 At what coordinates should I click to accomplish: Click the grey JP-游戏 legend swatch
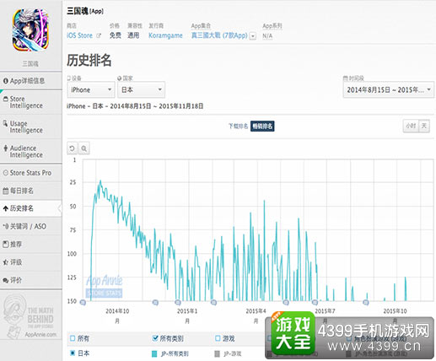pos(217,353)
